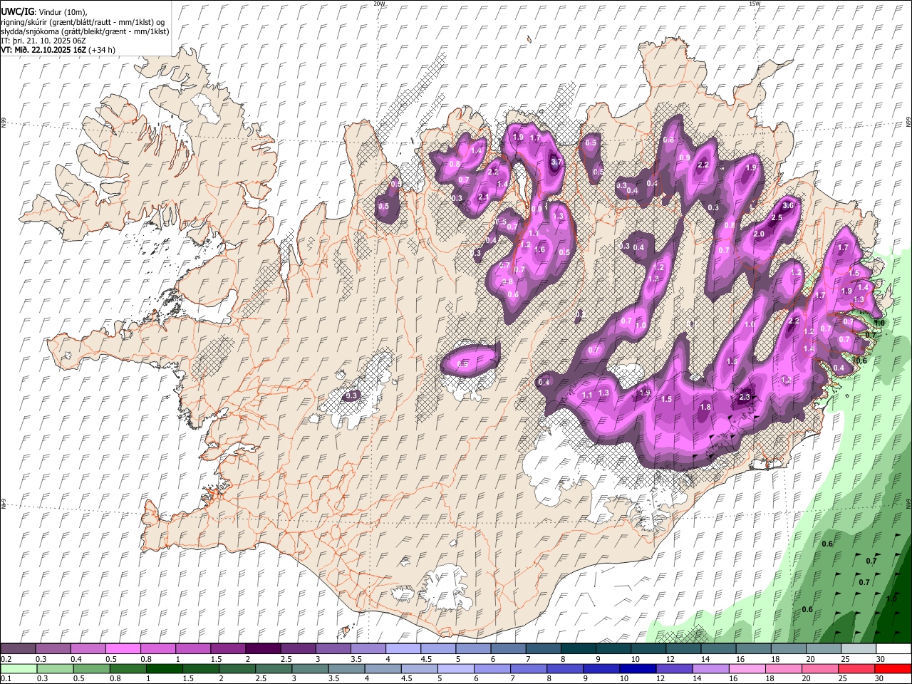Click the top-row swatch labeled 0.4
912x684 pixels.
pos(88,649)
